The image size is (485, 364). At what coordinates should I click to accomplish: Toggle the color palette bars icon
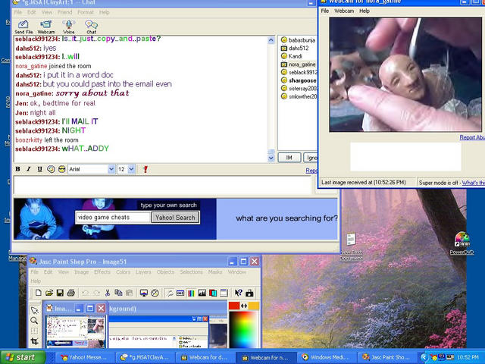pyautogui.click(x=191, y=293)
